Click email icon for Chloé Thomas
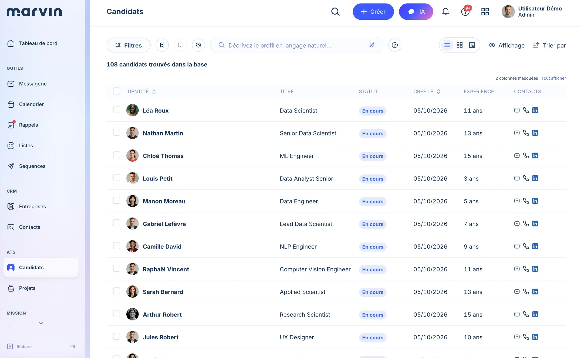This screenshot has height=358, width=581. point(517,155)
